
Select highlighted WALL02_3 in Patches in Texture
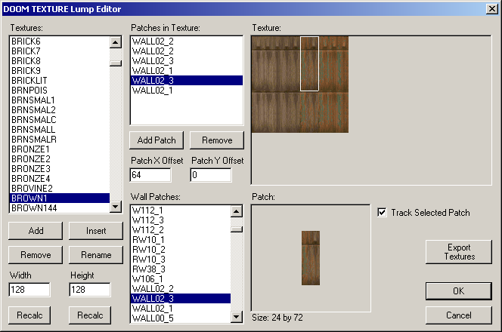tap(187, 81)
